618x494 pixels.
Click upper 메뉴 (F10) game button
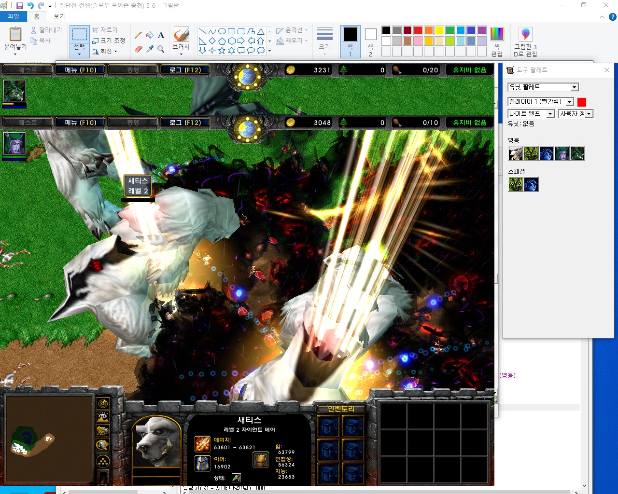(x=81, y=70)
